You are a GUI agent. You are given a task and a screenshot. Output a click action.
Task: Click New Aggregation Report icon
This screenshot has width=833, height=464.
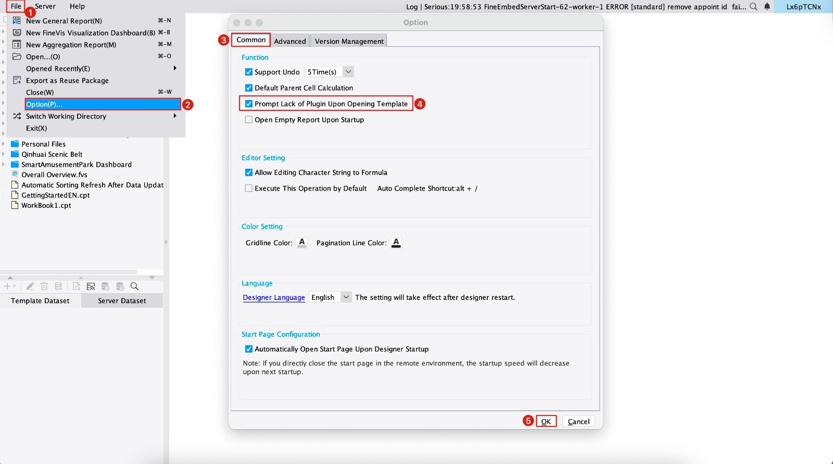(x=17, y=44)
